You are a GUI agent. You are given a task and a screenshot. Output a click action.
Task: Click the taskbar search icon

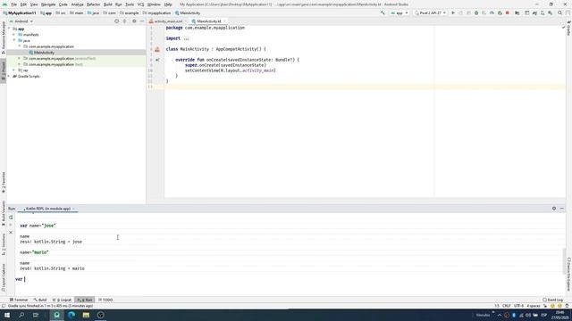coord(21,315)
